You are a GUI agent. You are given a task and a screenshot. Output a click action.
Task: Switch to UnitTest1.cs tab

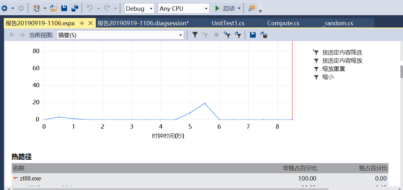click(x=228, y=23)
